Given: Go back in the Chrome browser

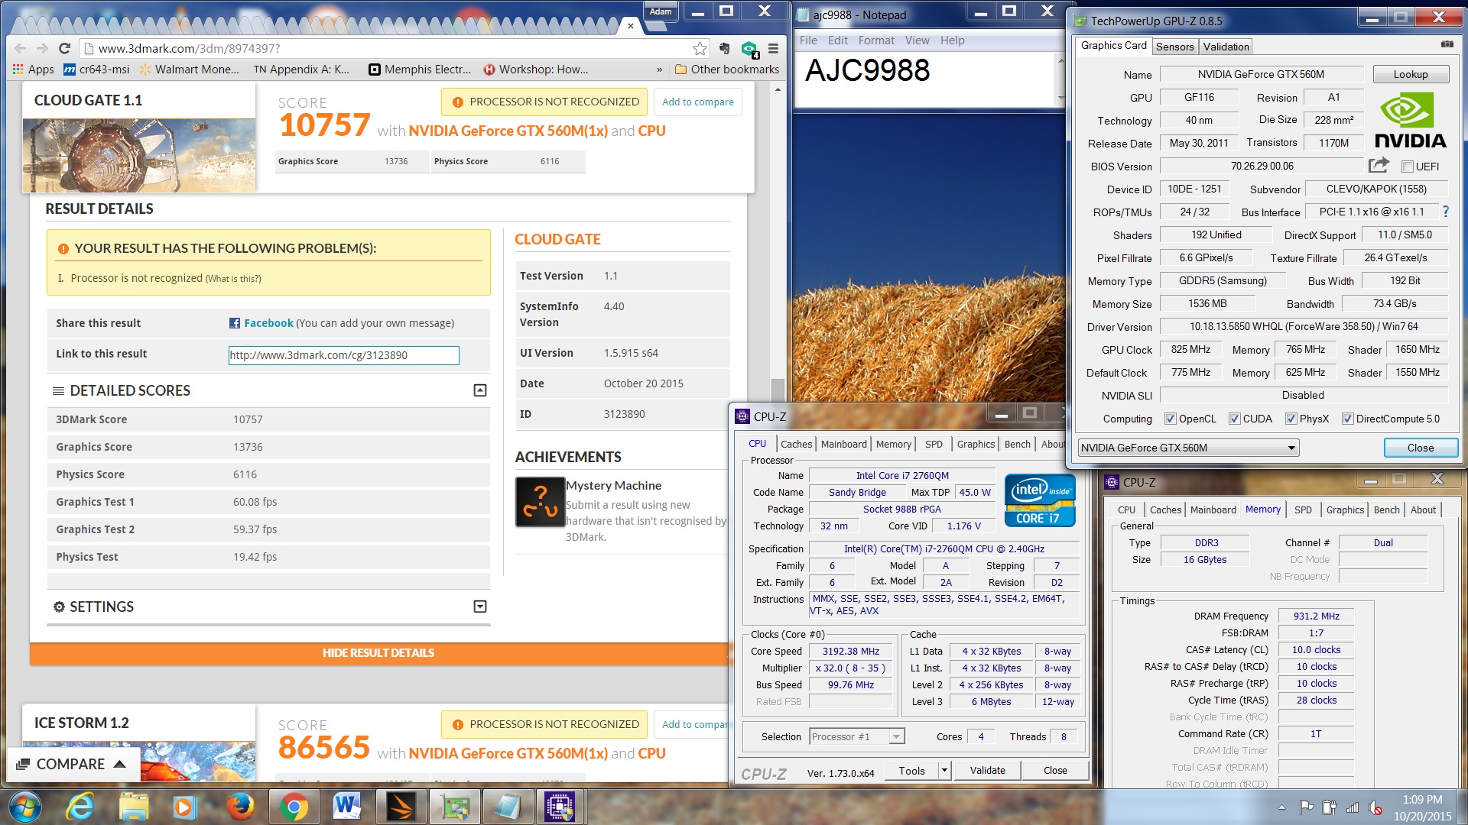Looking at the screenshot, I should 21,48.
